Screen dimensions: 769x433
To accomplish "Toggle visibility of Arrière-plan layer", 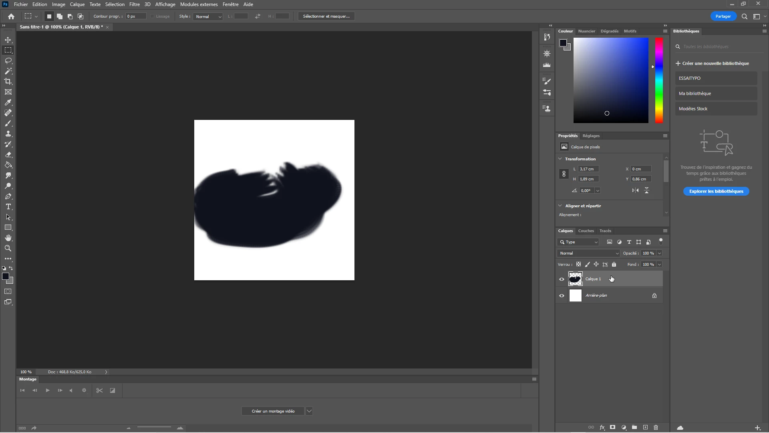I will tap(562, 295).
